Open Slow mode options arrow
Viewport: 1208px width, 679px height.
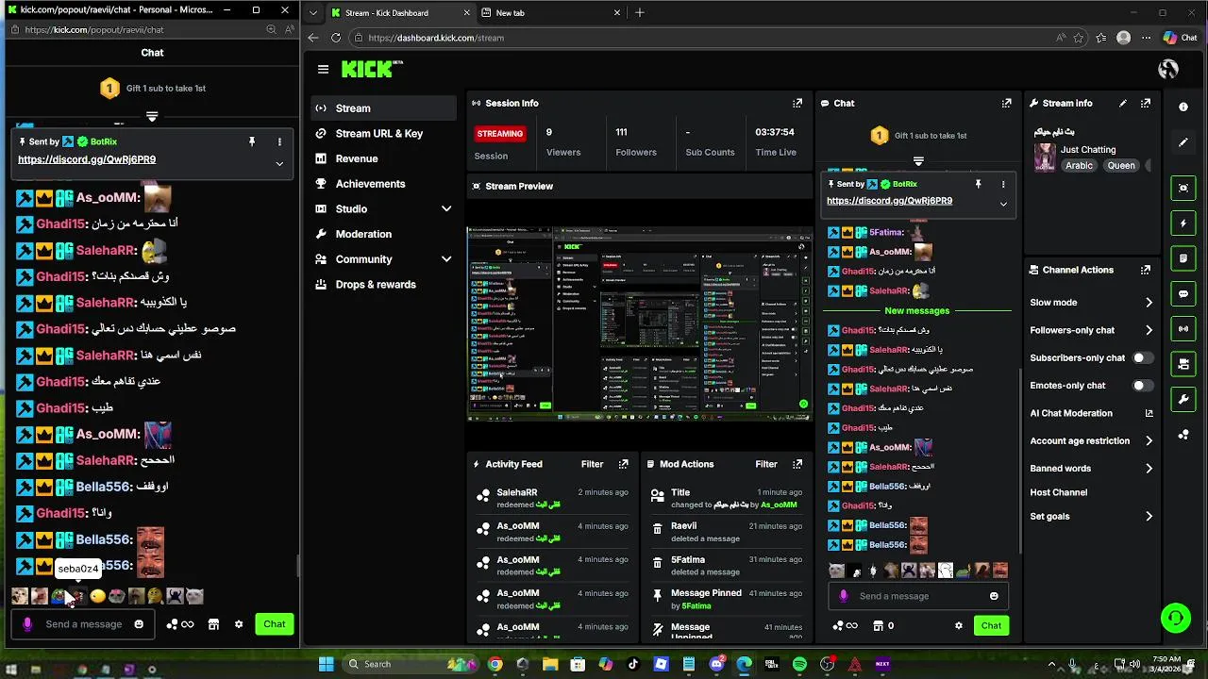[1149, 303]
